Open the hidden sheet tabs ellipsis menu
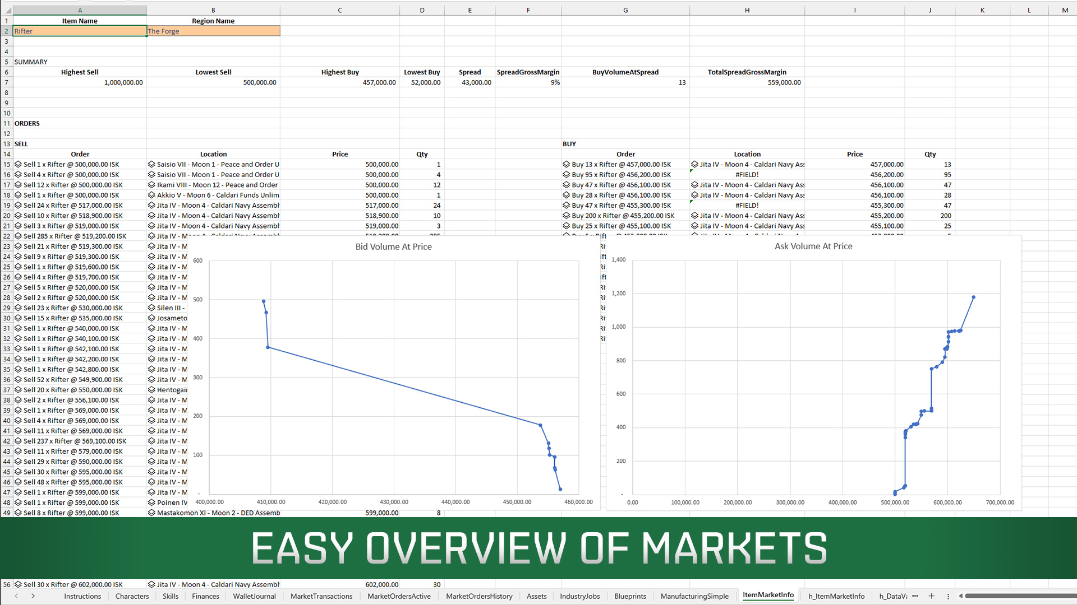Image resolution: width=1077 pixels, height=605 pixels. click(x=915, y=596)
